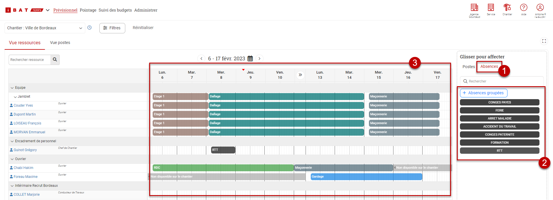Viewport: 553px width, 200px height.
Task: Collapse the Equipe group
Action: [x=12, y=88]
